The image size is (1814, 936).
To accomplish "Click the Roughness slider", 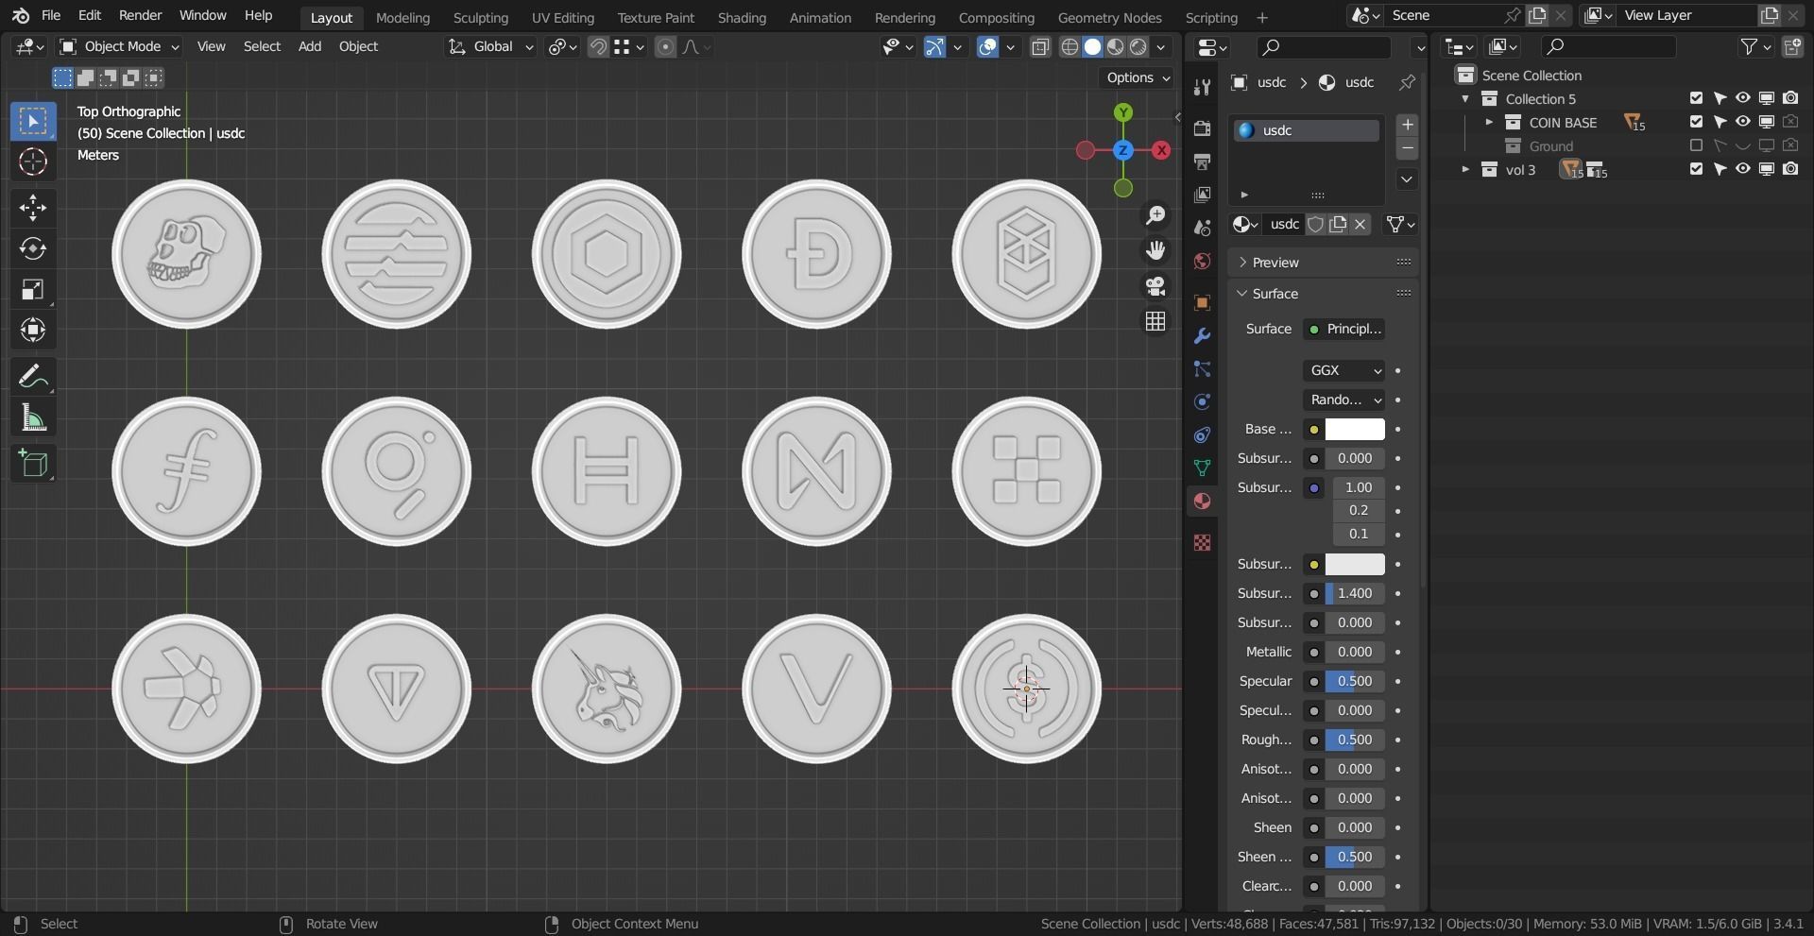I will [1355, 740].
